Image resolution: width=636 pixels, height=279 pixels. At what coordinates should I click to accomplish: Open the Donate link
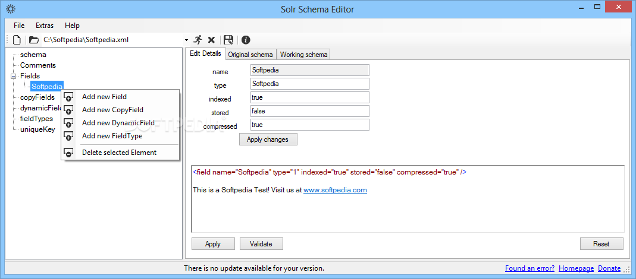point(609,268)
